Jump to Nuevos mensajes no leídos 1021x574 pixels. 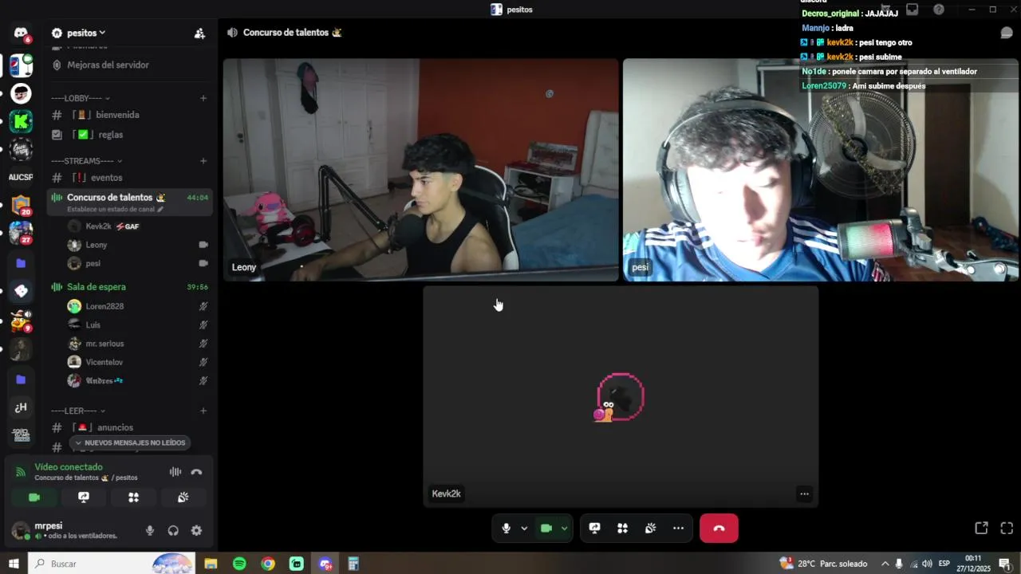point(131,442)
